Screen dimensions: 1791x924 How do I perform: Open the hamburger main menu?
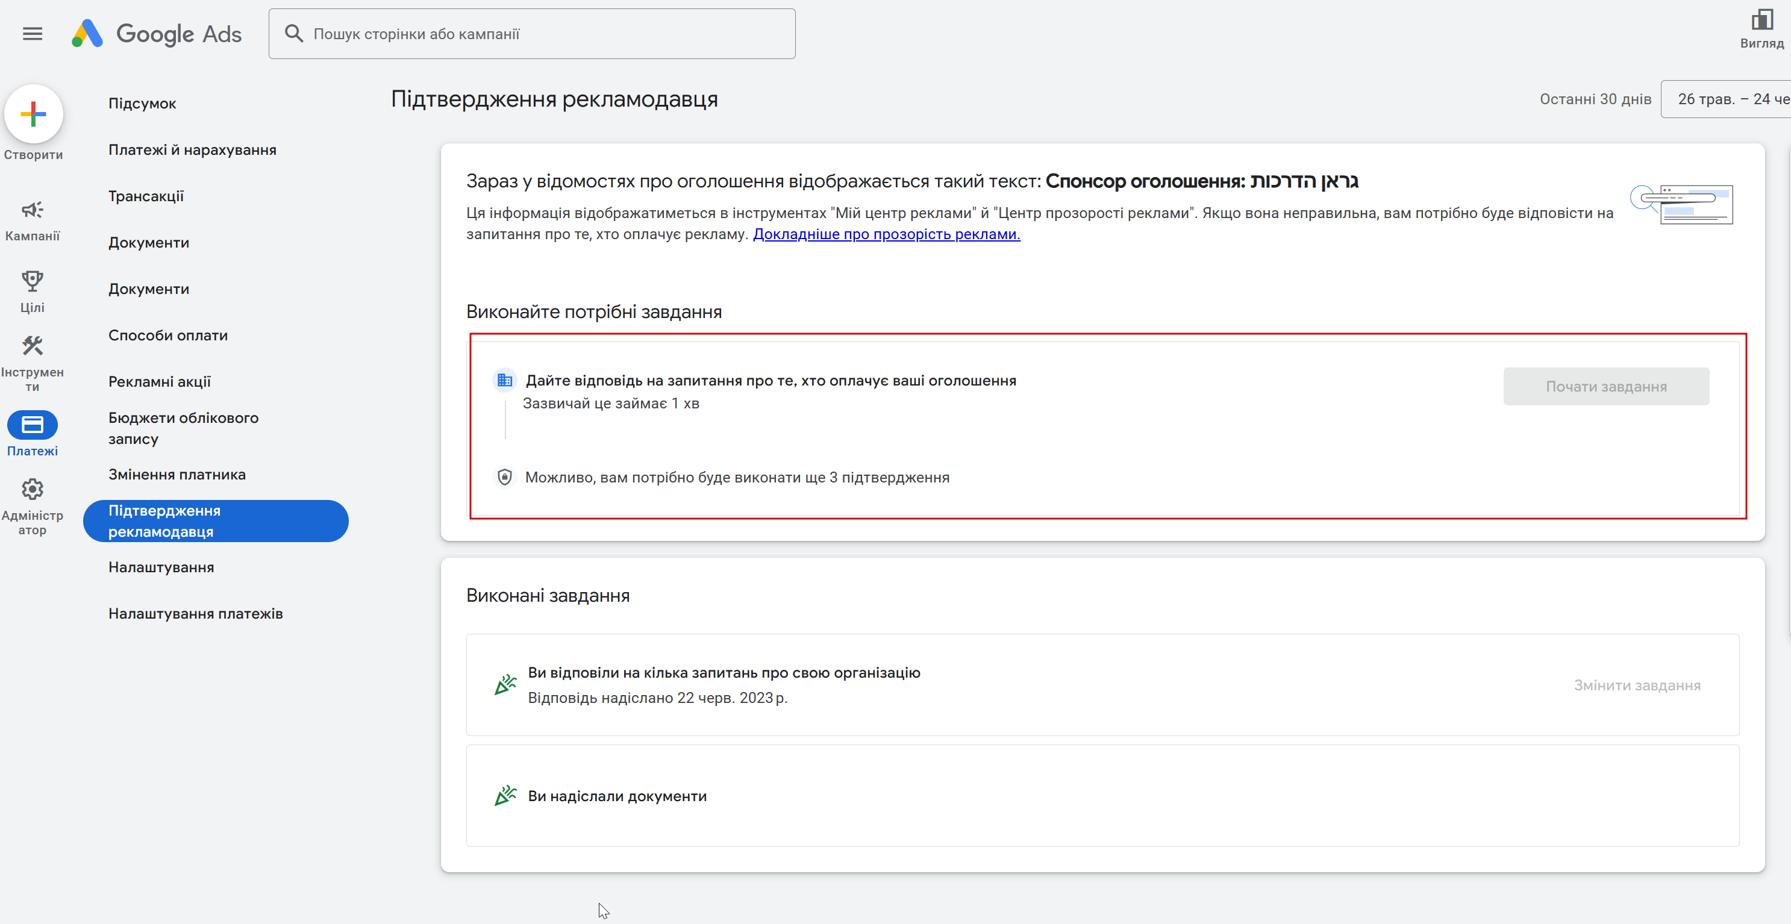click(x=33, y=33)
